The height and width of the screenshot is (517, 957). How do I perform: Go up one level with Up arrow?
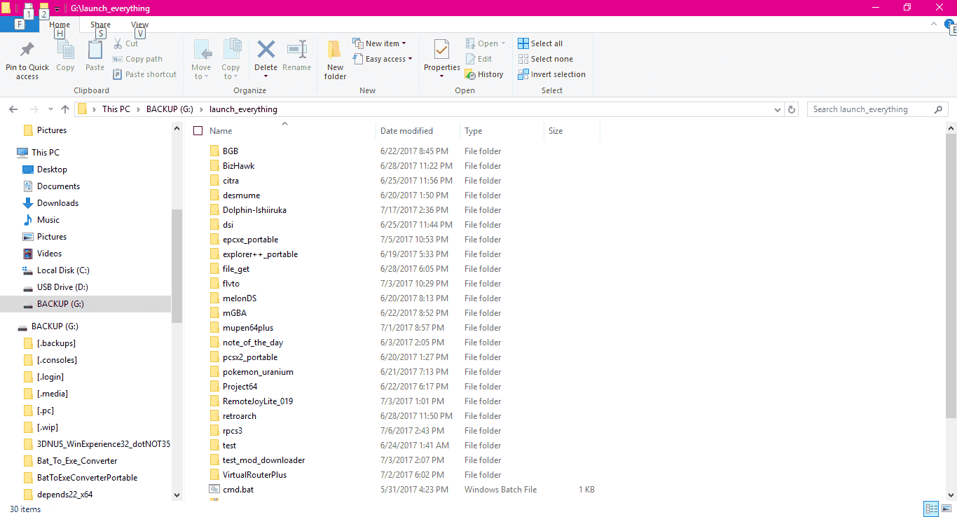pos(65,109)
